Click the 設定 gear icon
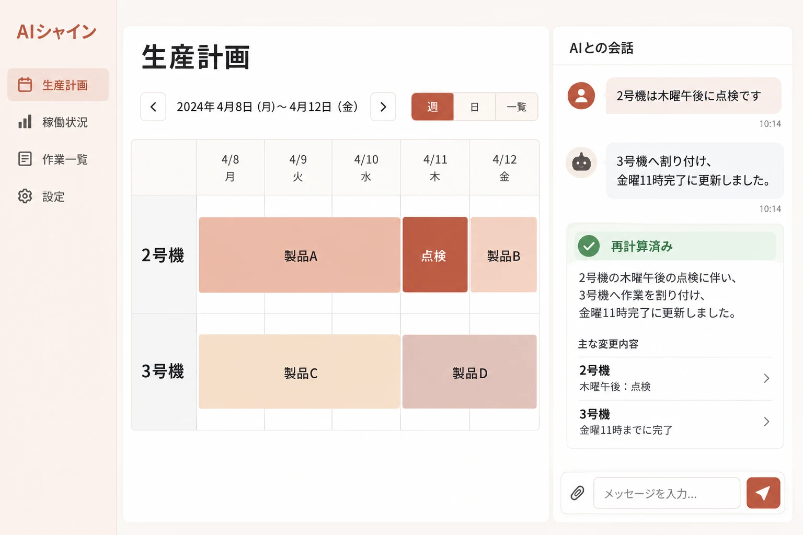Image resolution: width=803 pixels, height=535 pixels. point(25,196)
